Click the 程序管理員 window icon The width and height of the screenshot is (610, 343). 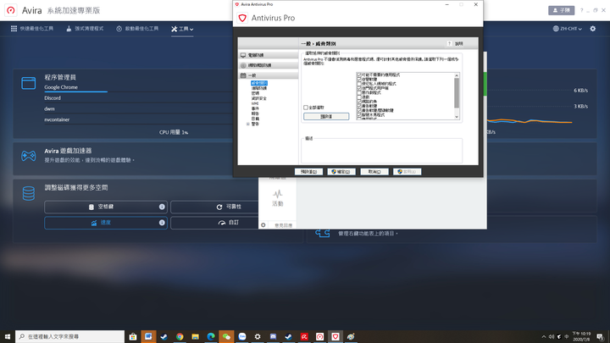click(29, 83)
